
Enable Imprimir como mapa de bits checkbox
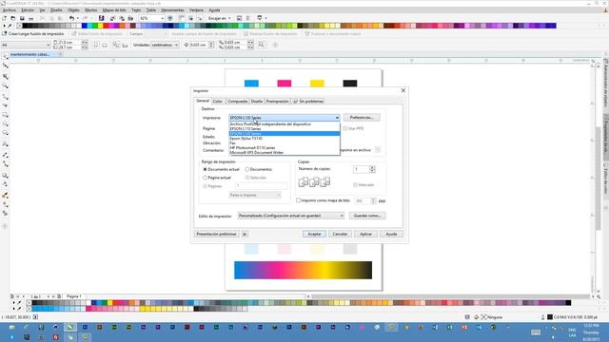(x=298, y=200)
